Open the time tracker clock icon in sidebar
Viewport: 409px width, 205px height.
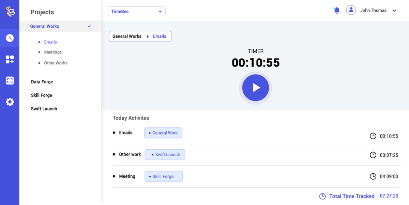(10, 38)
